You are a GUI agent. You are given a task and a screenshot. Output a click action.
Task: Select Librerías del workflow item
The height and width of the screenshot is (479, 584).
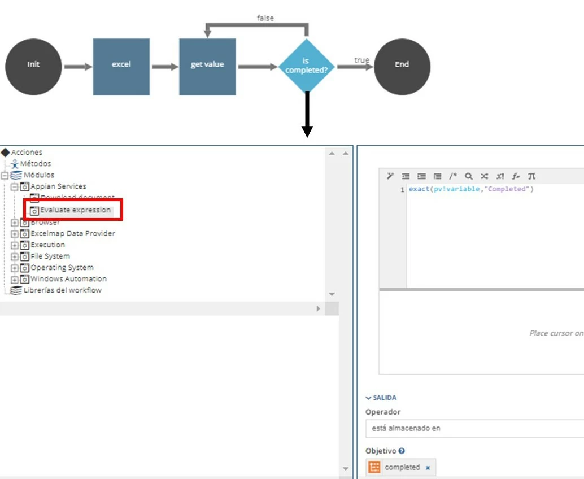pos(62,290)
